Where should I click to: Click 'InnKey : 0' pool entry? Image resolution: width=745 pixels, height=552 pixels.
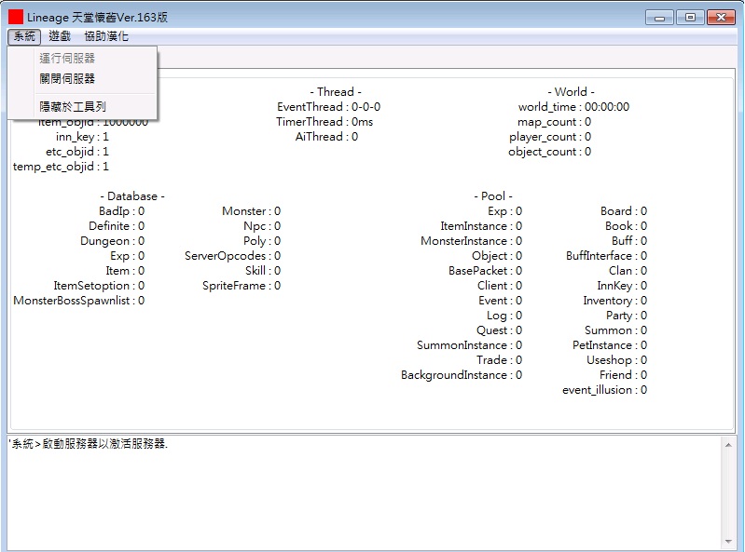coord(623,286)
